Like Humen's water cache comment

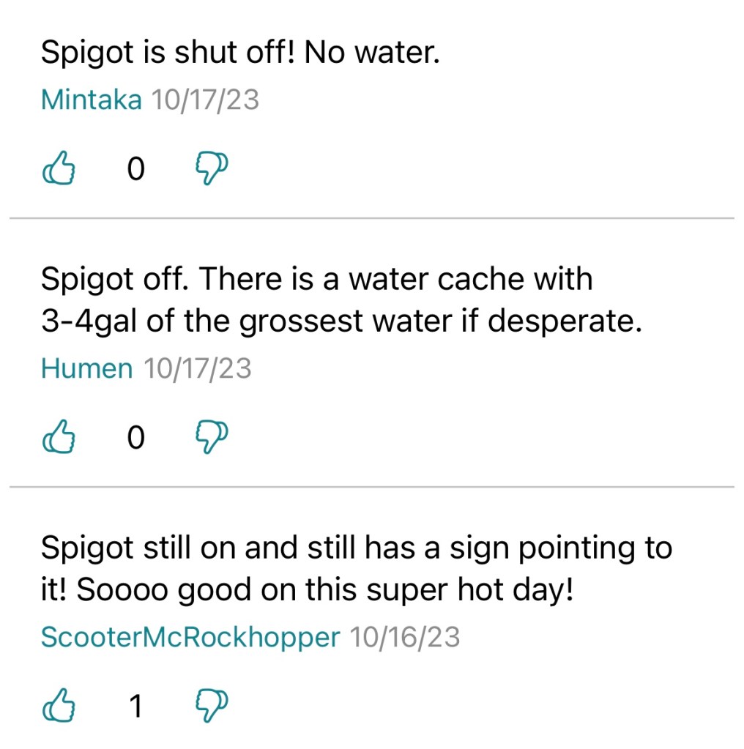(60, 438)
